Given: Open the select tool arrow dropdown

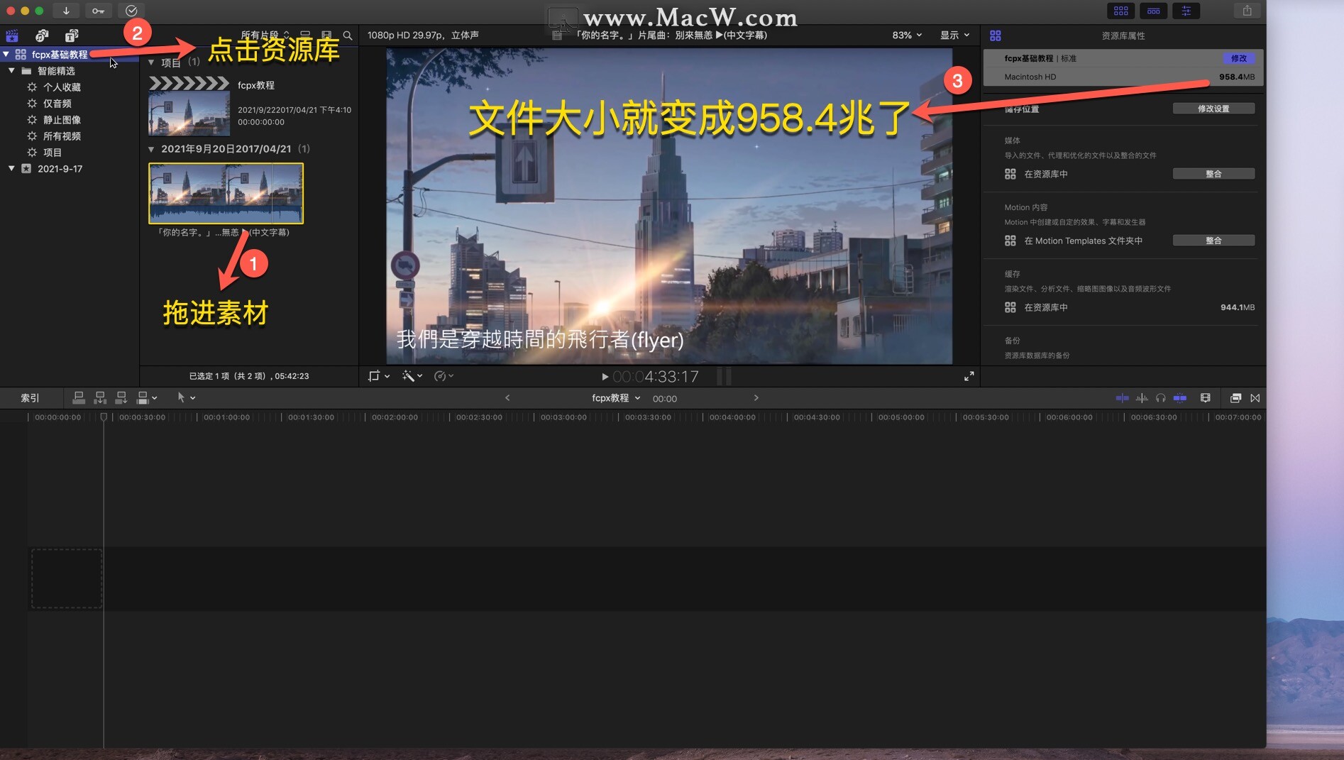Looking at the screenshot, I should pos(186,398).
